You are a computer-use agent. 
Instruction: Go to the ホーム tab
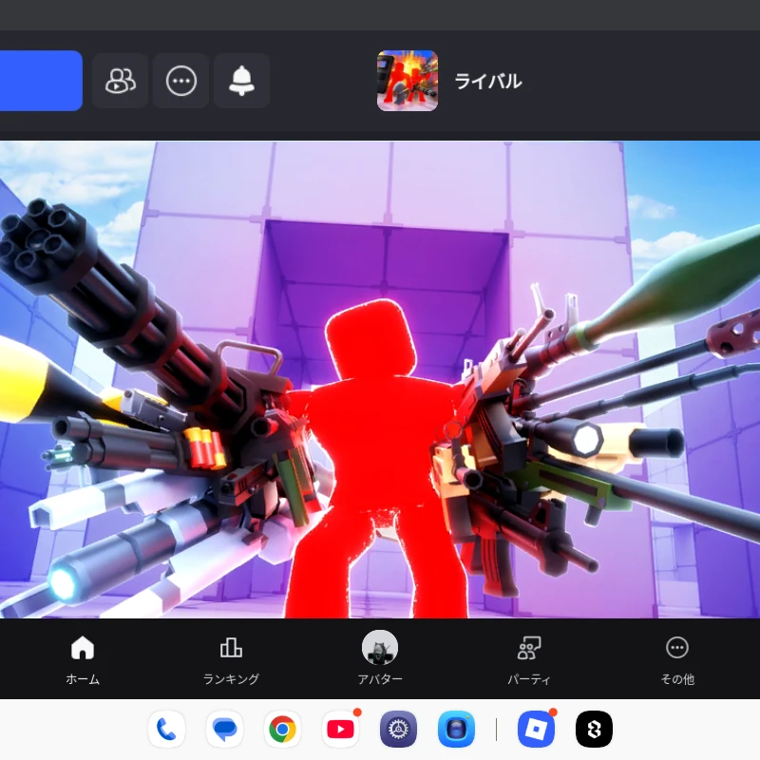click(83, 659)
